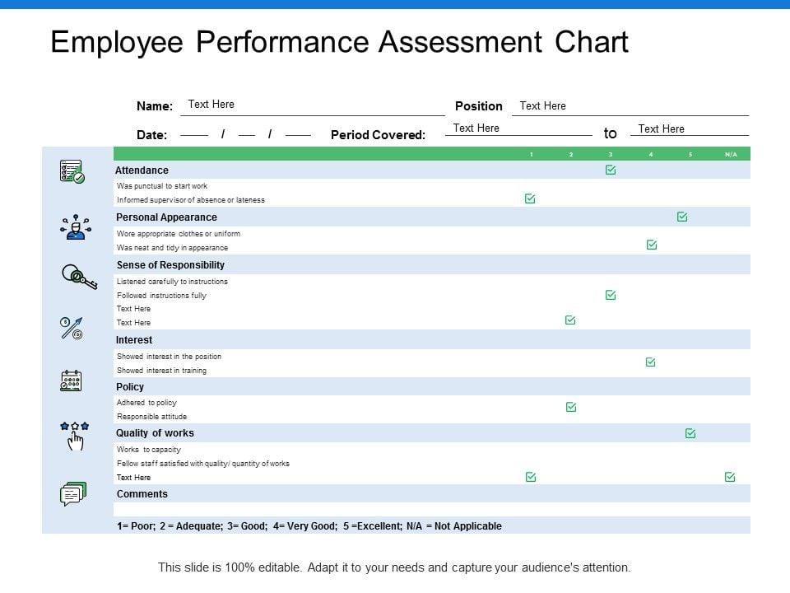Uncheck the Followed instructions fully checkbox
790x593 pixels.
(611, 295)
